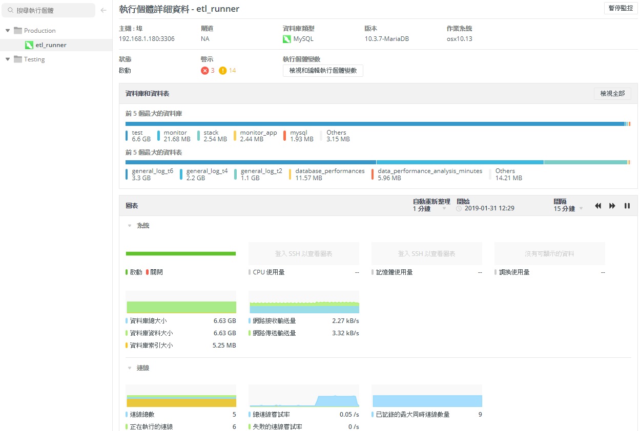
Task: Click the clock icon beside start time
Action: [x=459, y=209]
